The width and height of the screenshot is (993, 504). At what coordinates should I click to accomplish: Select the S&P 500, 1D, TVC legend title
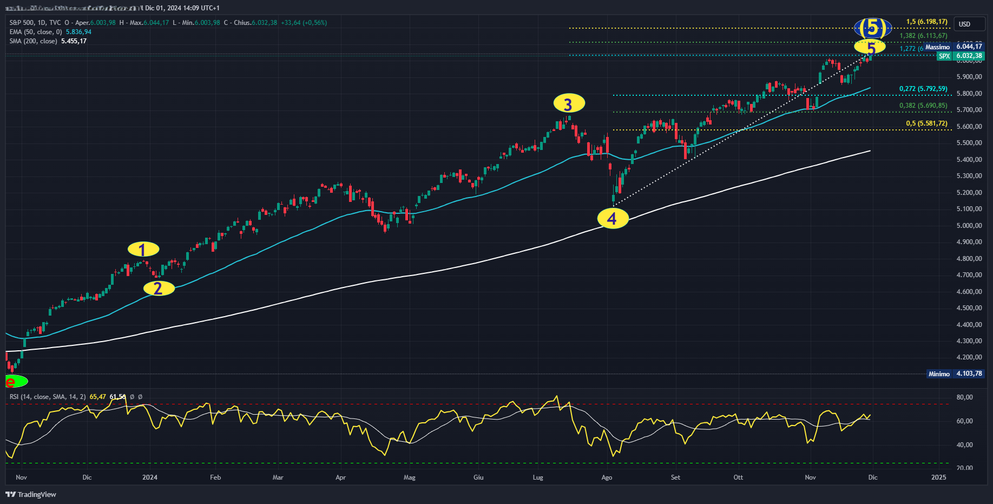[x=35, y=23]
